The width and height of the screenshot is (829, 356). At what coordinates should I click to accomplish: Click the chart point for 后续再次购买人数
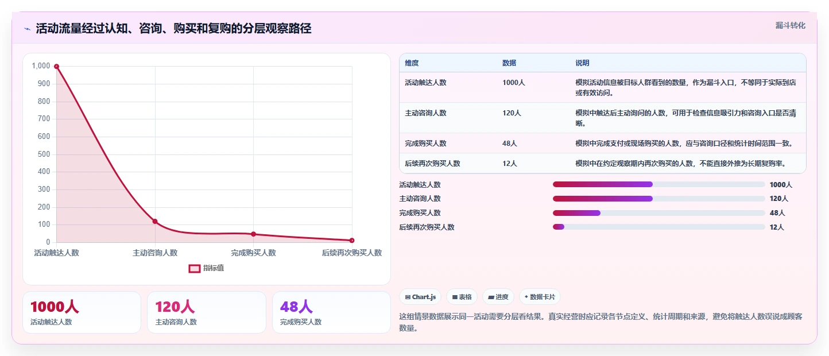click(x=352, y=240)
